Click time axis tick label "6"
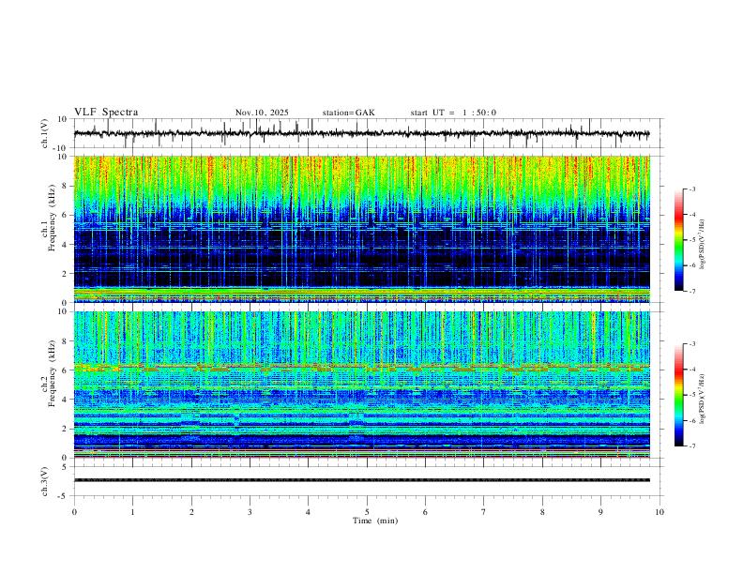 pos(425,512)
